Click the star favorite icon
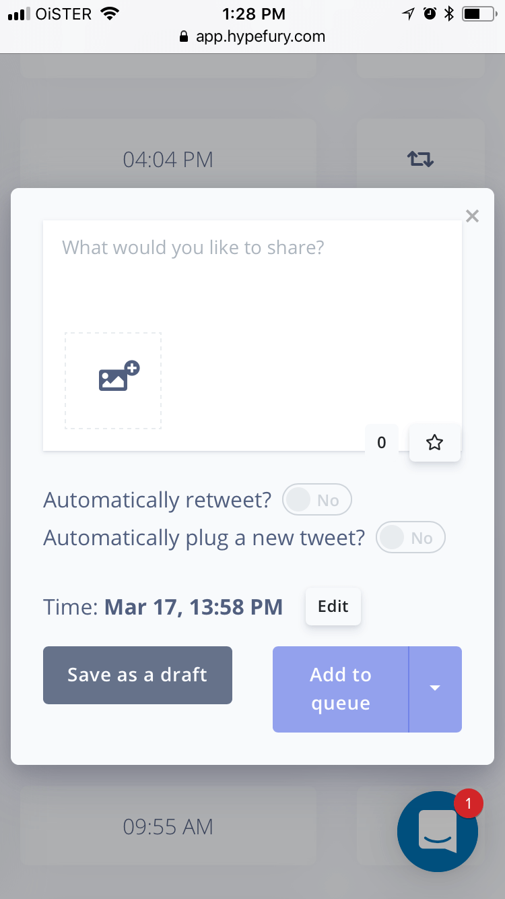 (x=435, y=443)
